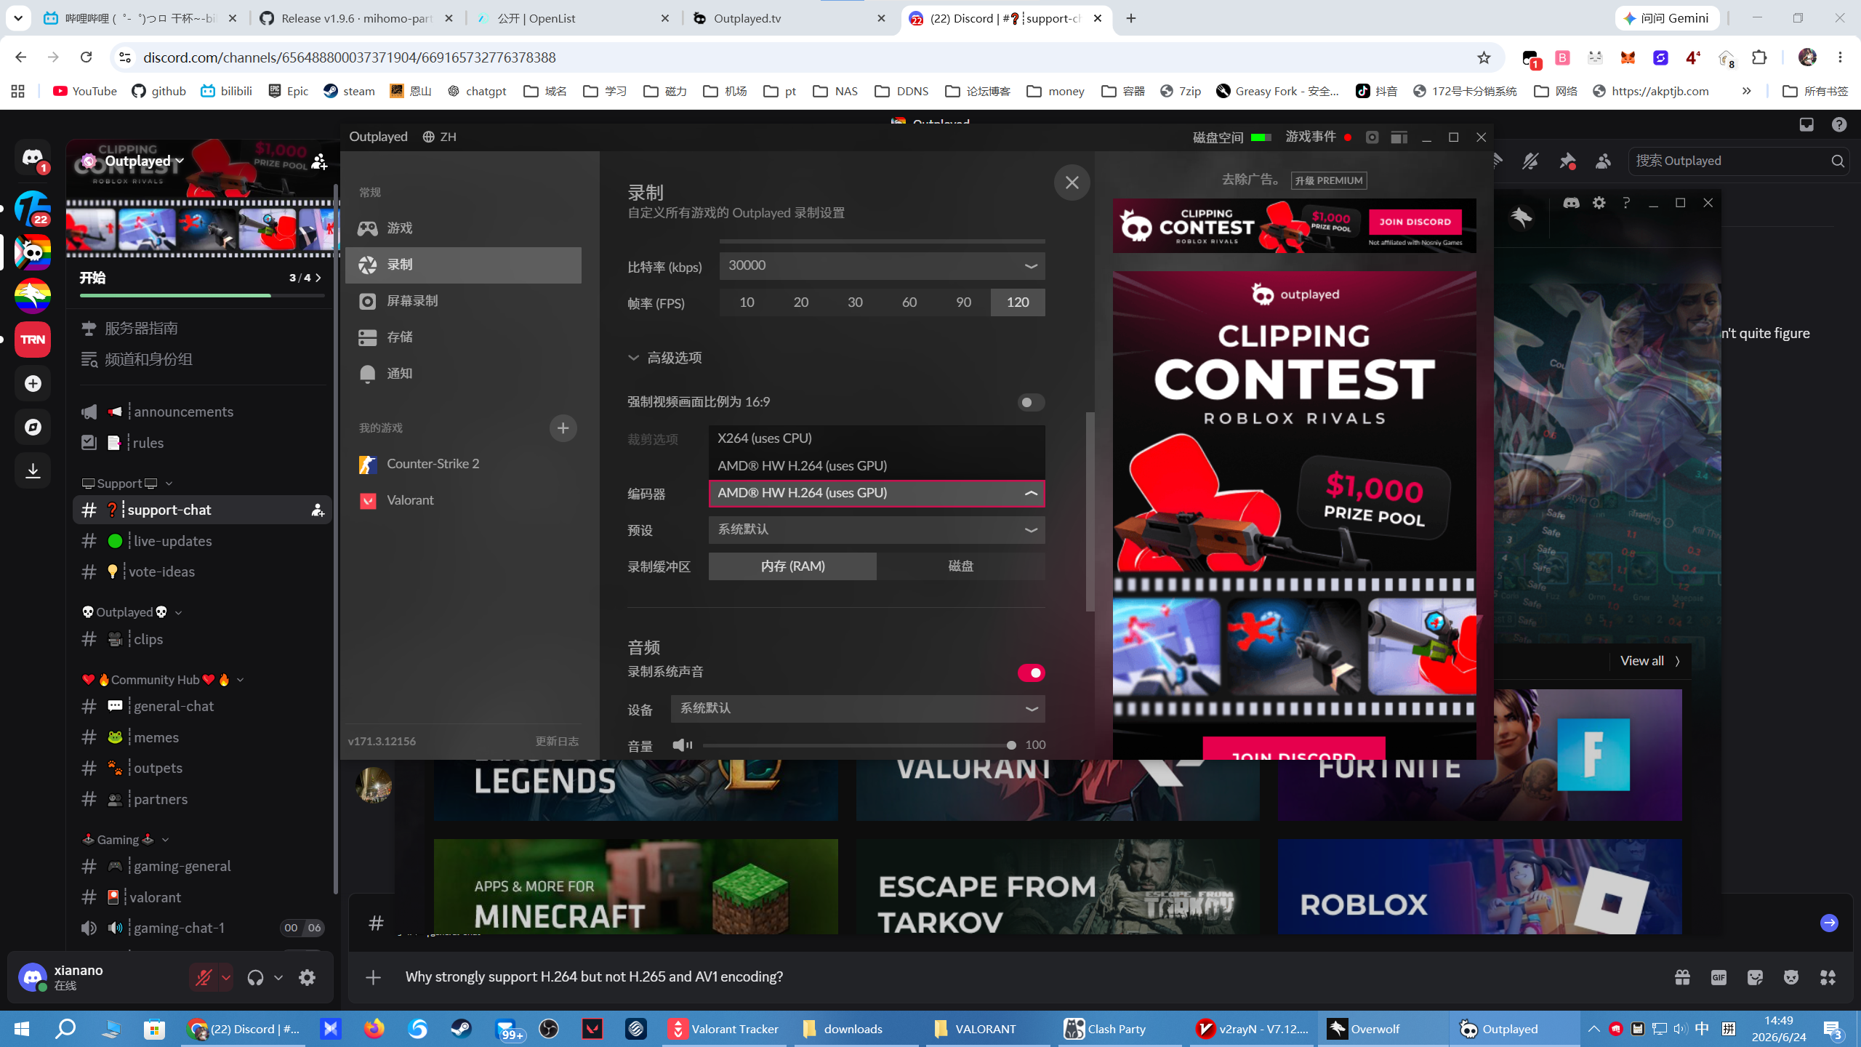Open the bitrate (kbps) dropdown showing 30000
Viewport: 1861px width, 1047px height.
tap(882, 266)
